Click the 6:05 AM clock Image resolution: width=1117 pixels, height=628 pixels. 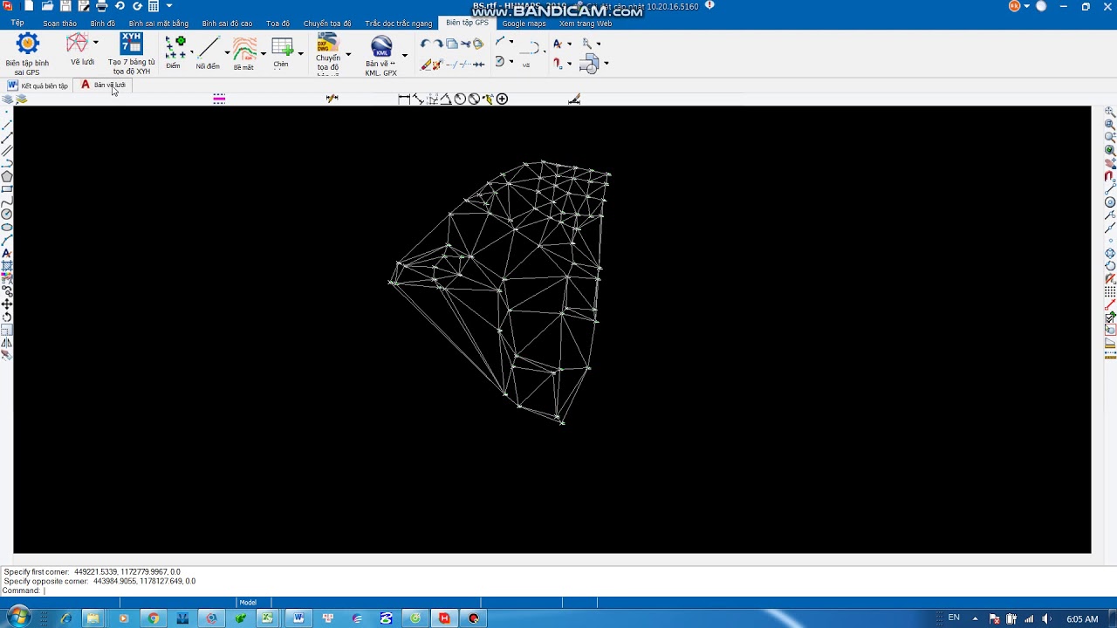coord(1082,619)
